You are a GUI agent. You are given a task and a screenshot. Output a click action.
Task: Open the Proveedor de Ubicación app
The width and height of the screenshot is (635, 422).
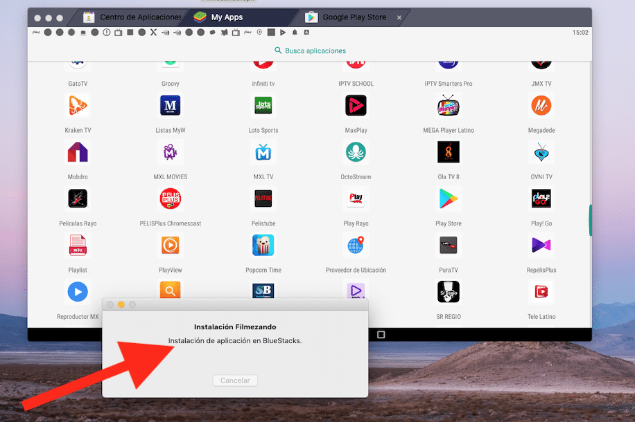click(x=356, y=246)
